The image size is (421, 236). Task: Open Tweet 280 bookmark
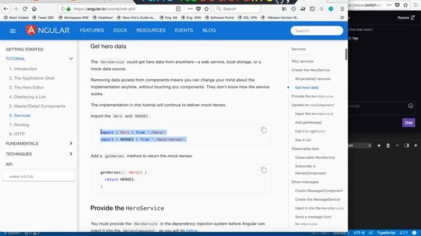(x=43, y=18)
